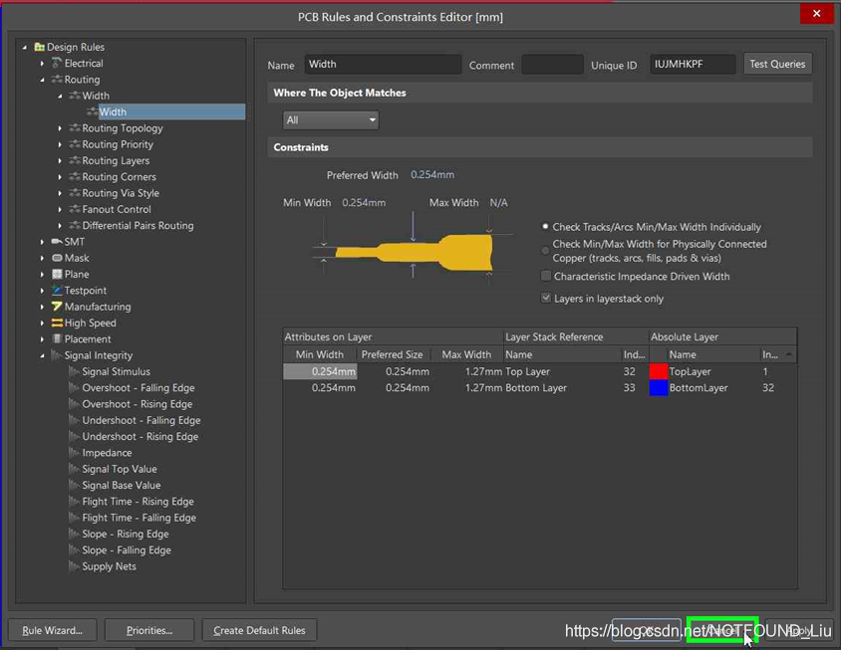Click the red TopLayer color swatch
Screen dimensions: 841x650
pos(658,371)
